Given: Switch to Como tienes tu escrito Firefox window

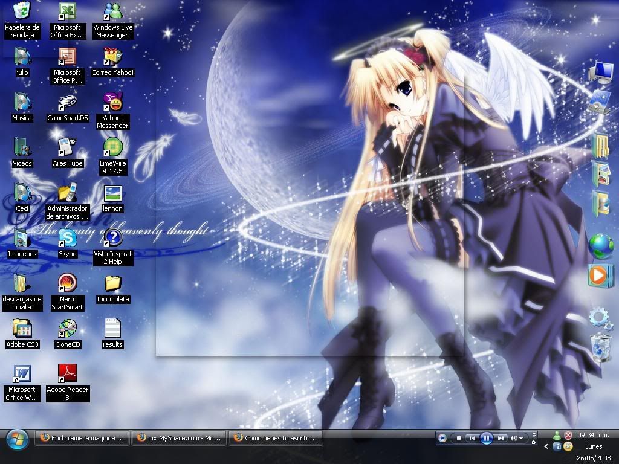Looking at the screenshot, I should [x=276, y=438].
